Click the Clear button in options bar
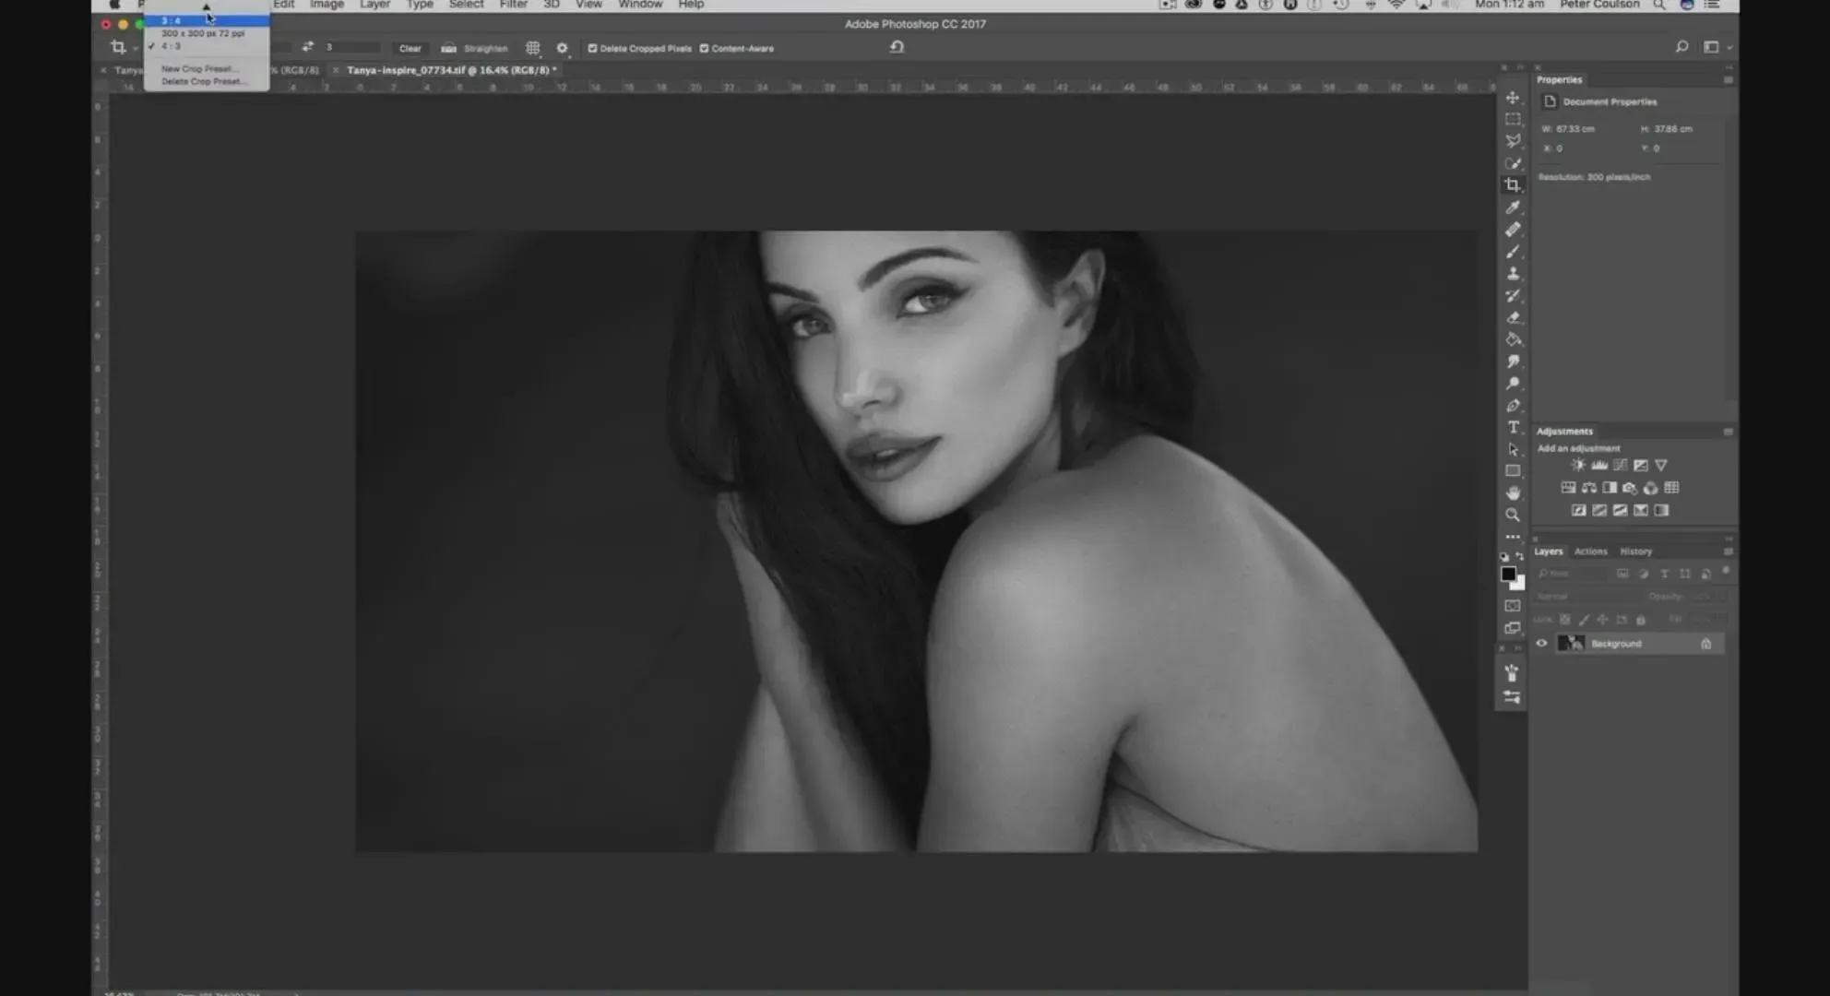This screenshot has width=1830, height=996. [410, 48]
